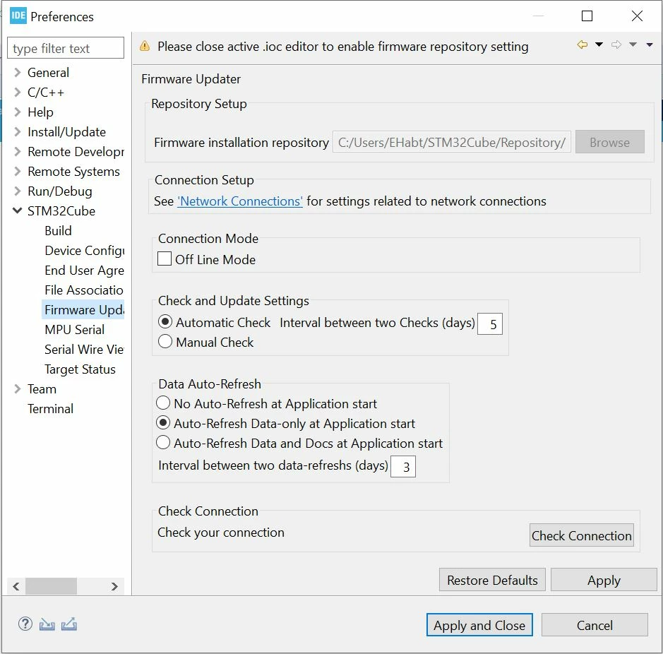The image size is (663, 654).
Task: Expand the General tree node
Action: click(x=18, y=72)
